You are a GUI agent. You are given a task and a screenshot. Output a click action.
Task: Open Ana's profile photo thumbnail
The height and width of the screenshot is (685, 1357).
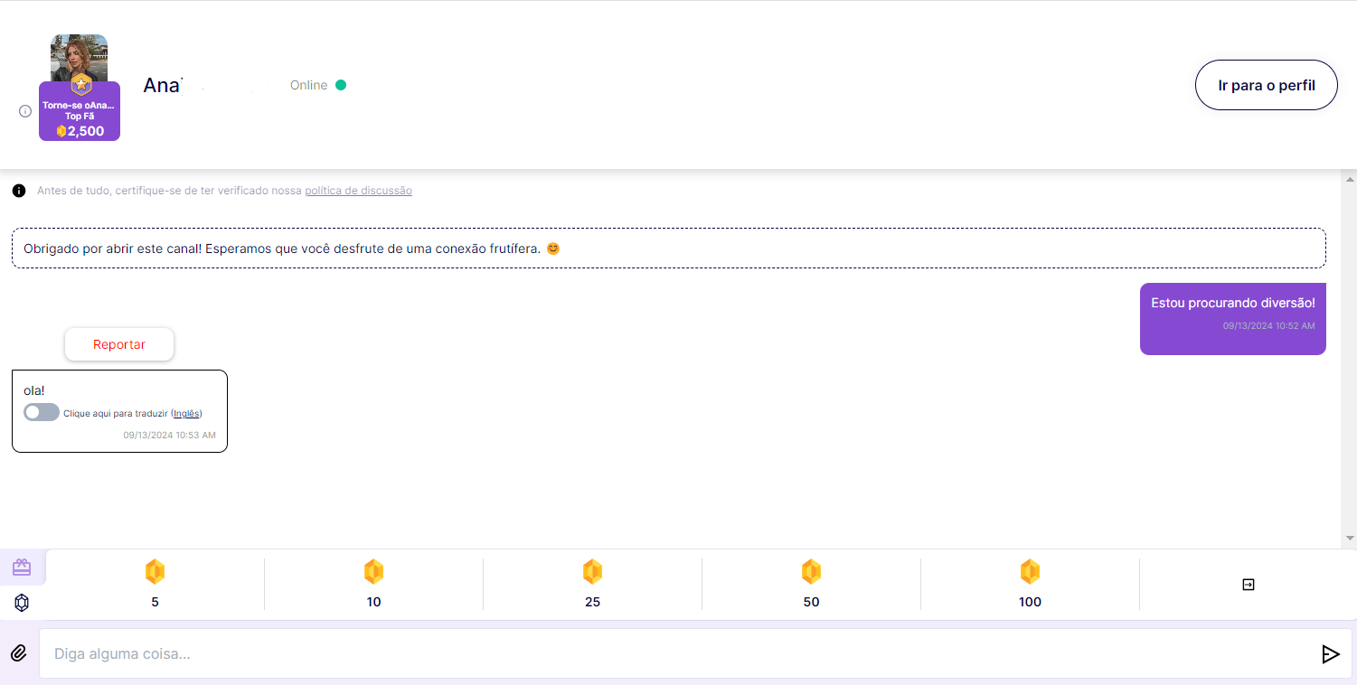point(79,58)
